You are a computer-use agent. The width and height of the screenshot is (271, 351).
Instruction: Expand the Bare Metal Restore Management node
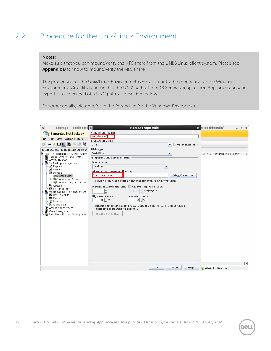pyautogui.click(x=43, y=215)
